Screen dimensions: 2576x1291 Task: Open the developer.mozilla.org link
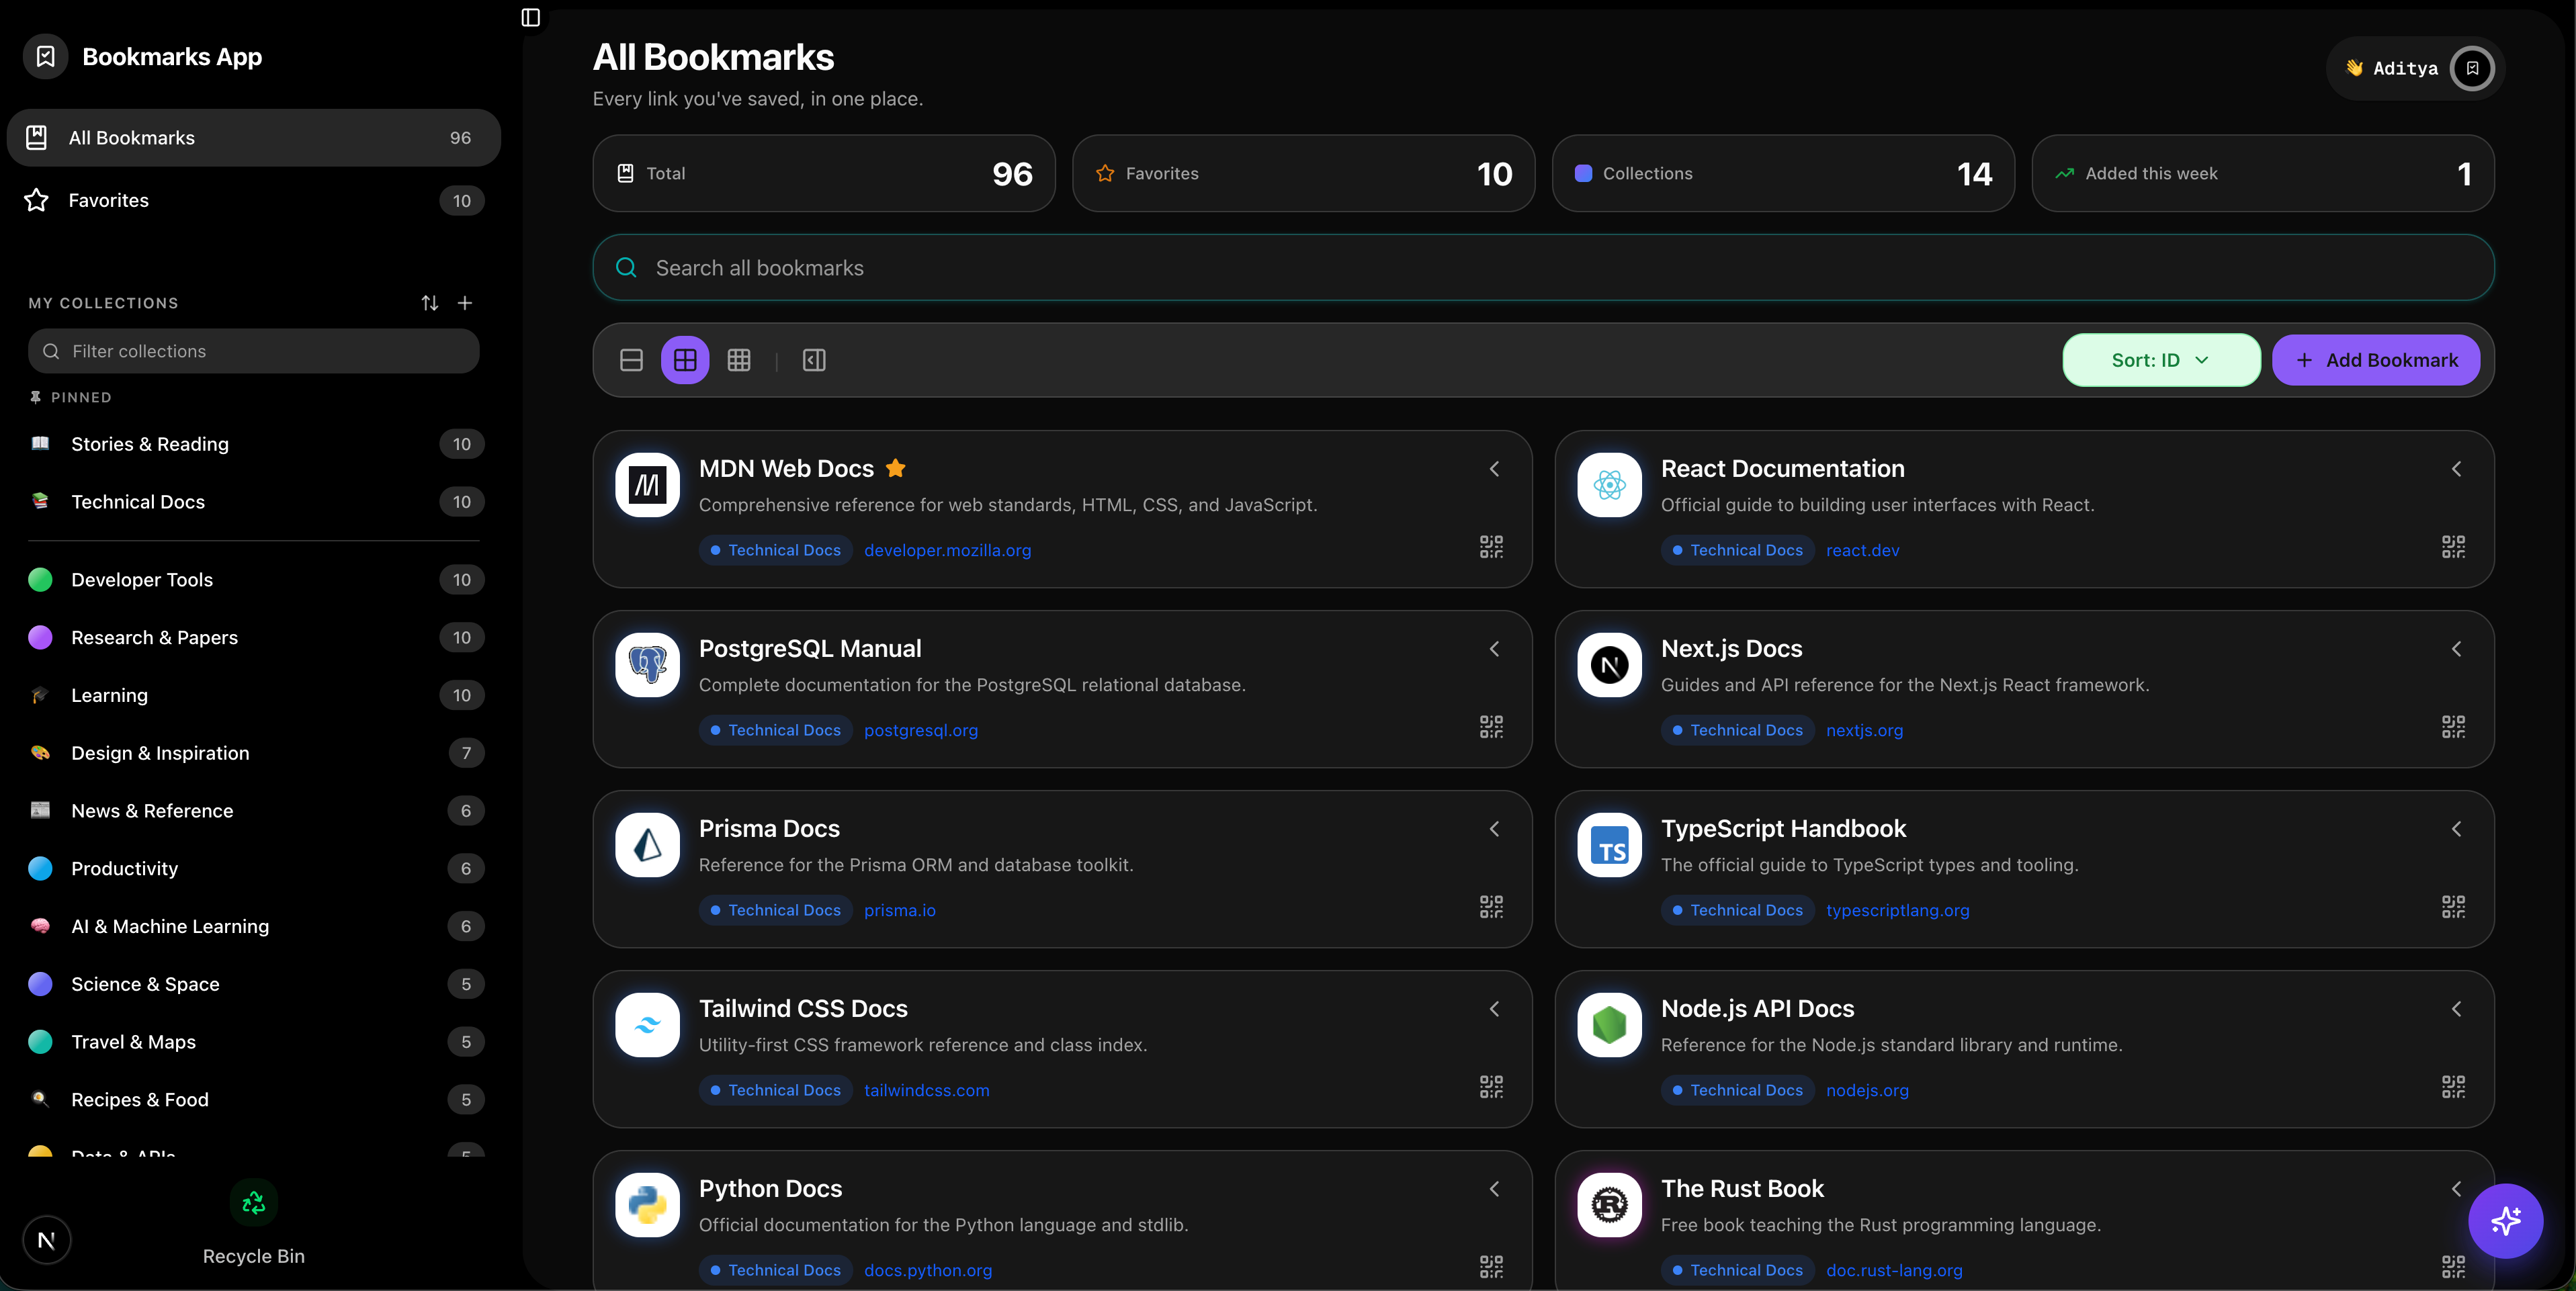(x=947, y=550)
